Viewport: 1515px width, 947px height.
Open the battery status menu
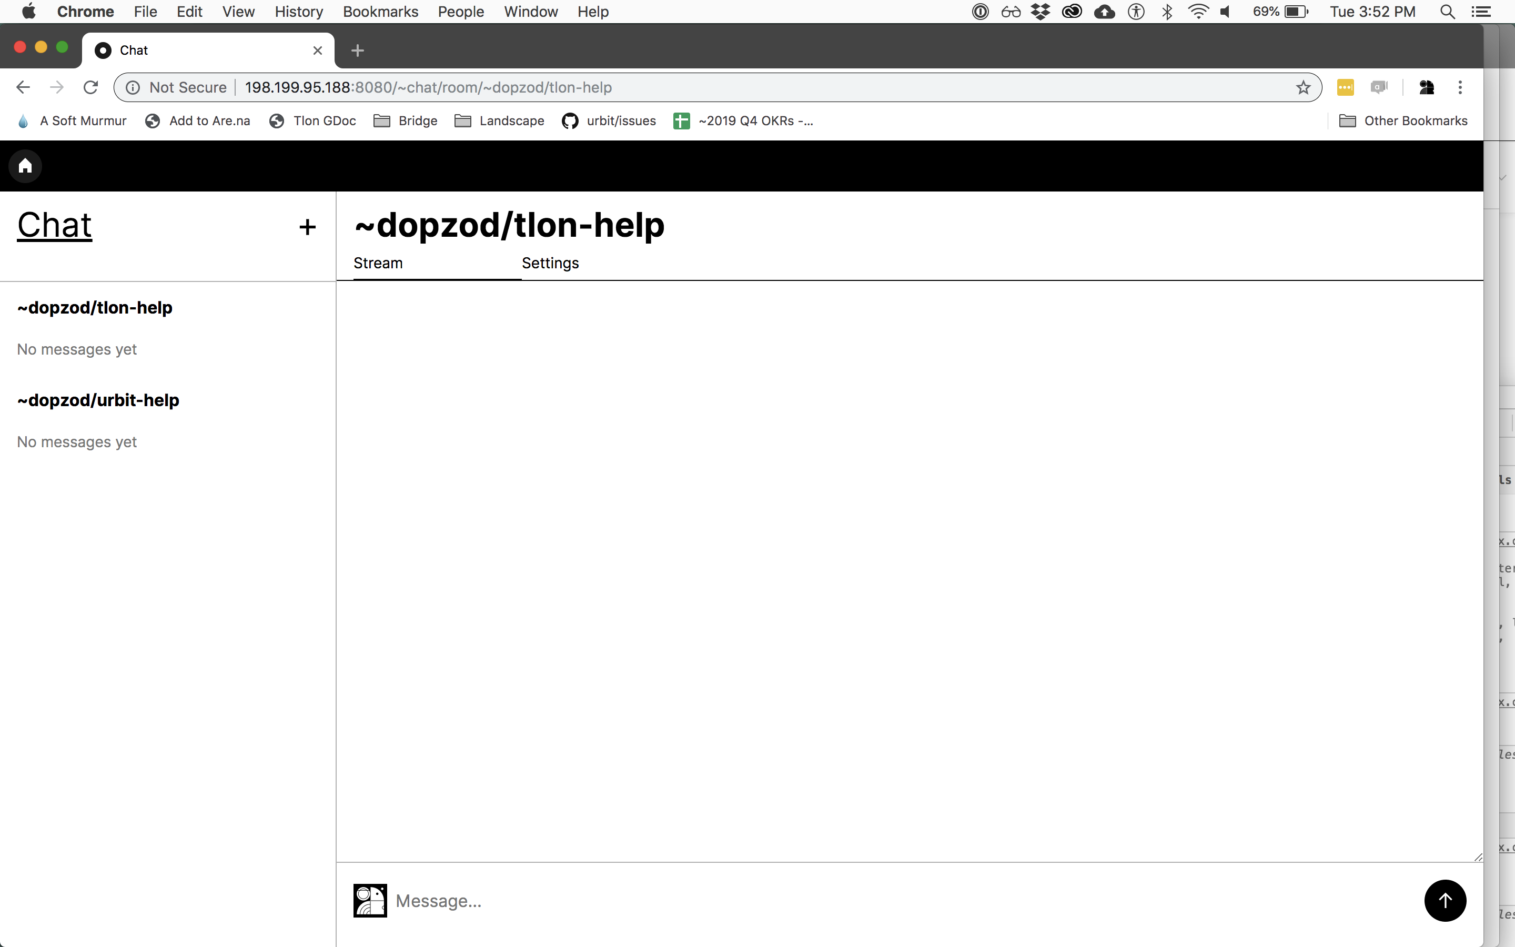[1280, 11]
